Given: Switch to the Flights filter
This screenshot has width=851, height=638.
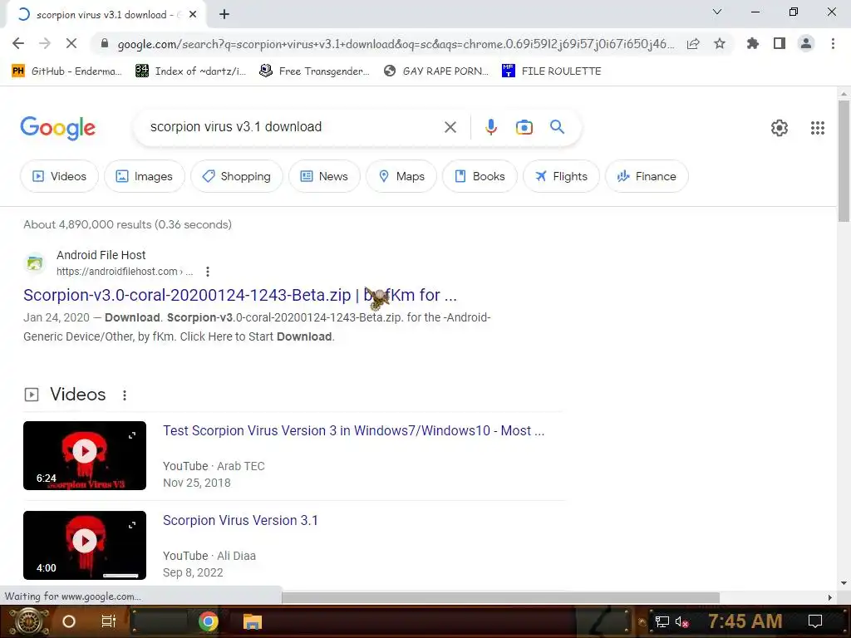Looking at the screenshot, I should point(561,176).
